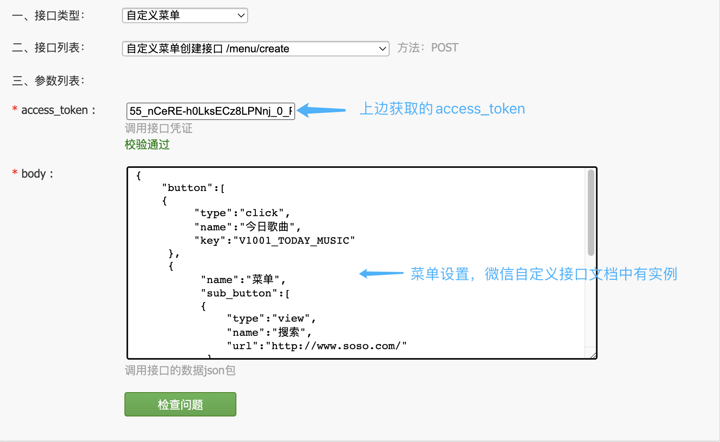Click the 调用接口的数据json包 hint text

point(180,370)
